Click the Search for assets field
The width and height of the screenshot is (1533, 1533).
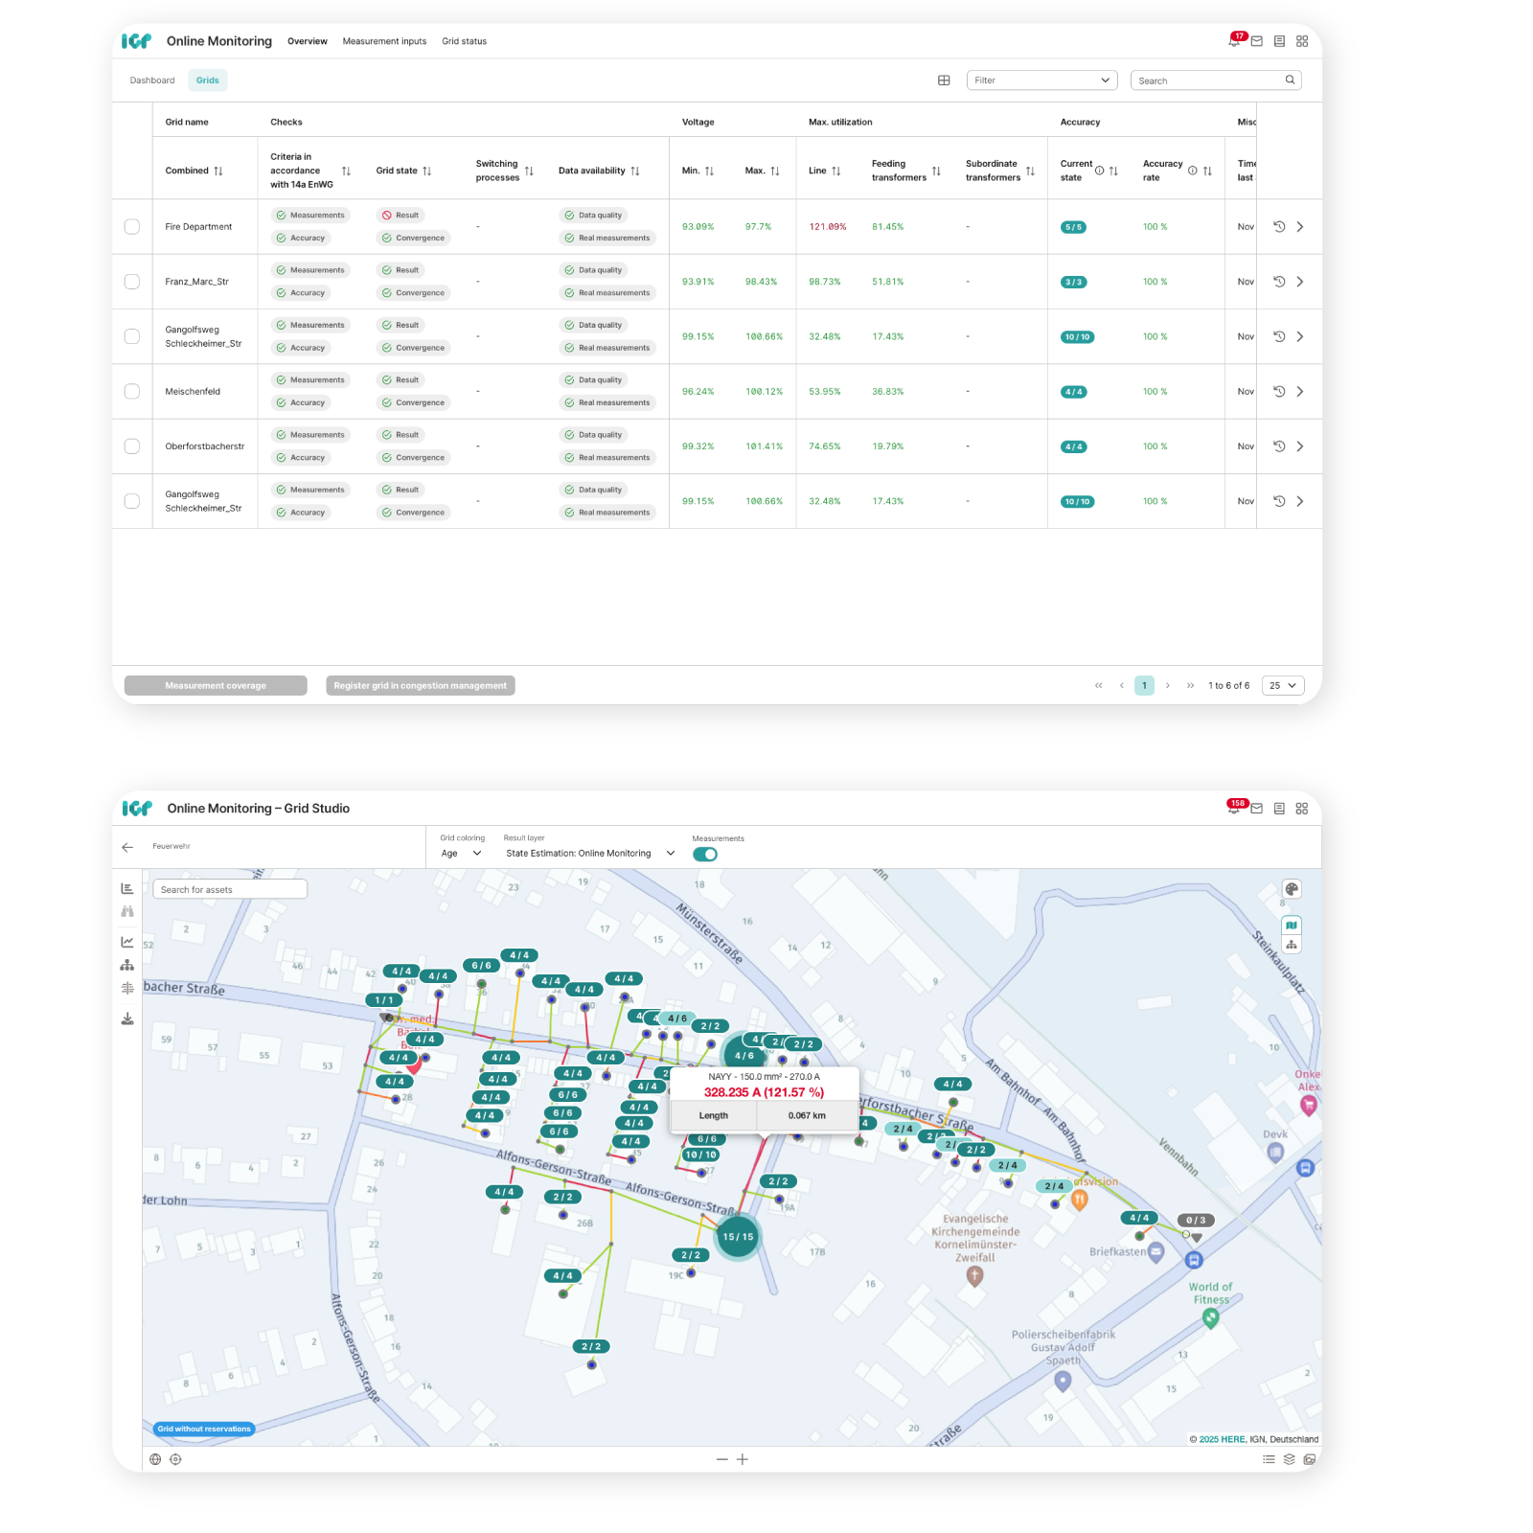click(x=230, y=890)
